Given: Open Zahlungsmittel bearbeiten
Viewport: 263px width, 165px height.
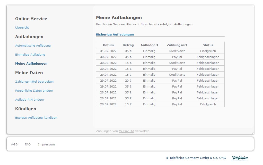Looking at the screenshot, I should point(34,82).
